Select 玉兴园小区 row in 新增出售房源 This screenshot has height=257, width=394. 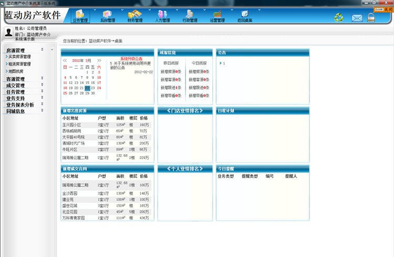click(x=107, y=125)
